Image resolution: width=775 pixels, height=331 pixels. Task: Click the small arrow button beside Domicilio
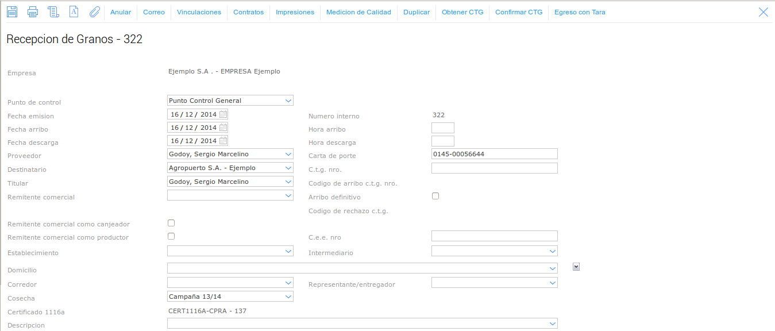(x=576, y=266)
